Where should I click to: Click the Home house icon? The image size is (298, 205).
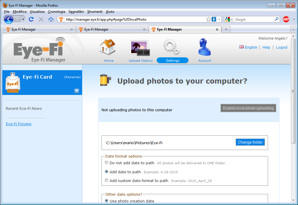click(108, 47)
